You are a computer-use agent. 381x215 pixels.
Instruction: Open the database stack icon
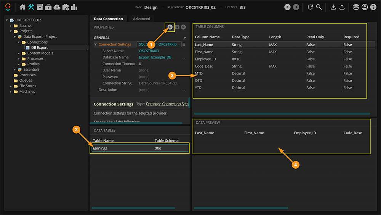[x=356, y=7]
